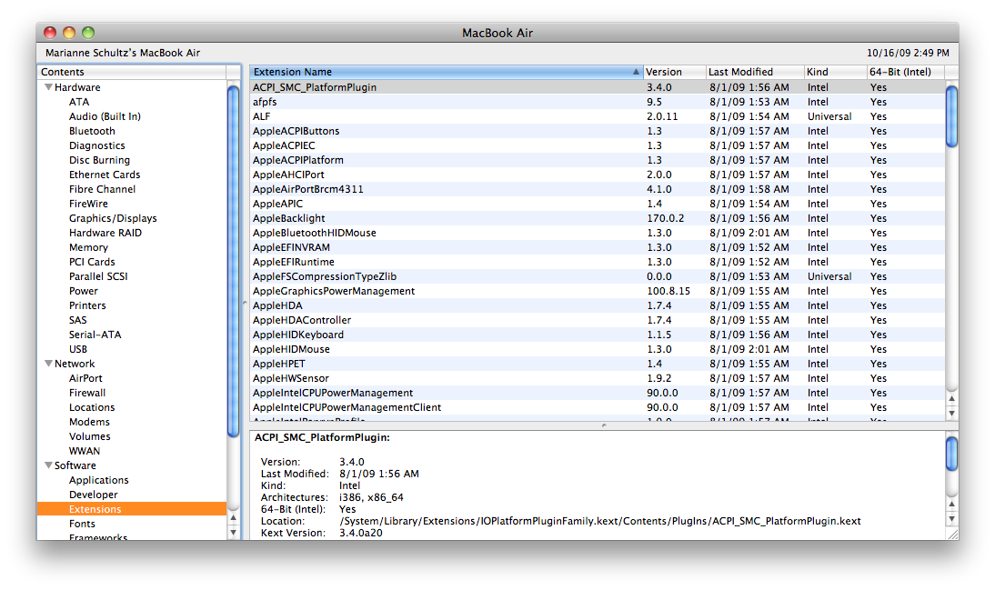
Task: Select AppleFSCompressionTypeZlib row
Action: coord(598,276)
